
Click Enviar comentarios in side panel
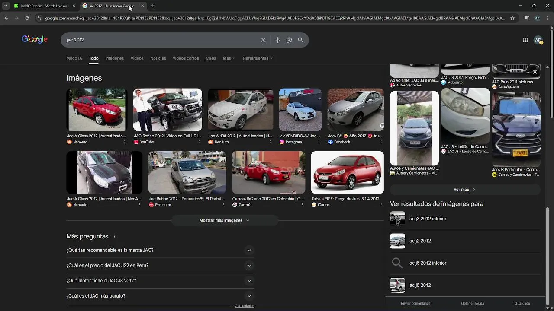[x=415, y=304]
